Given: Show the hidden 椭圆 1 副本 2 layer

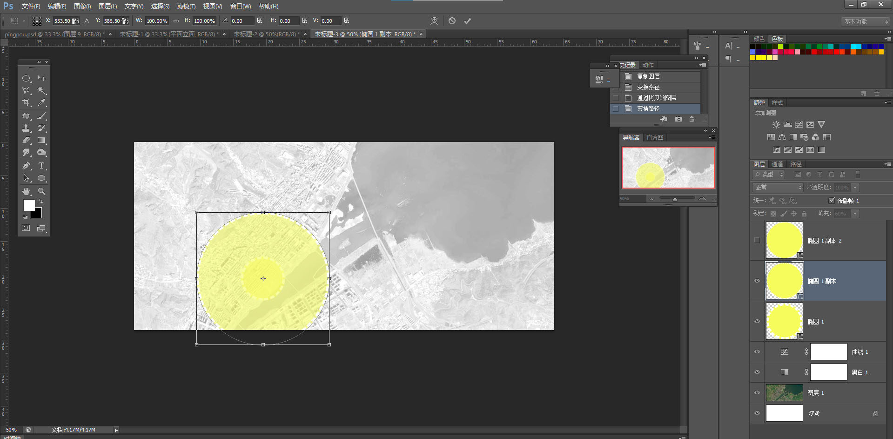Looking at the screenshot, I should coord(757,241).
